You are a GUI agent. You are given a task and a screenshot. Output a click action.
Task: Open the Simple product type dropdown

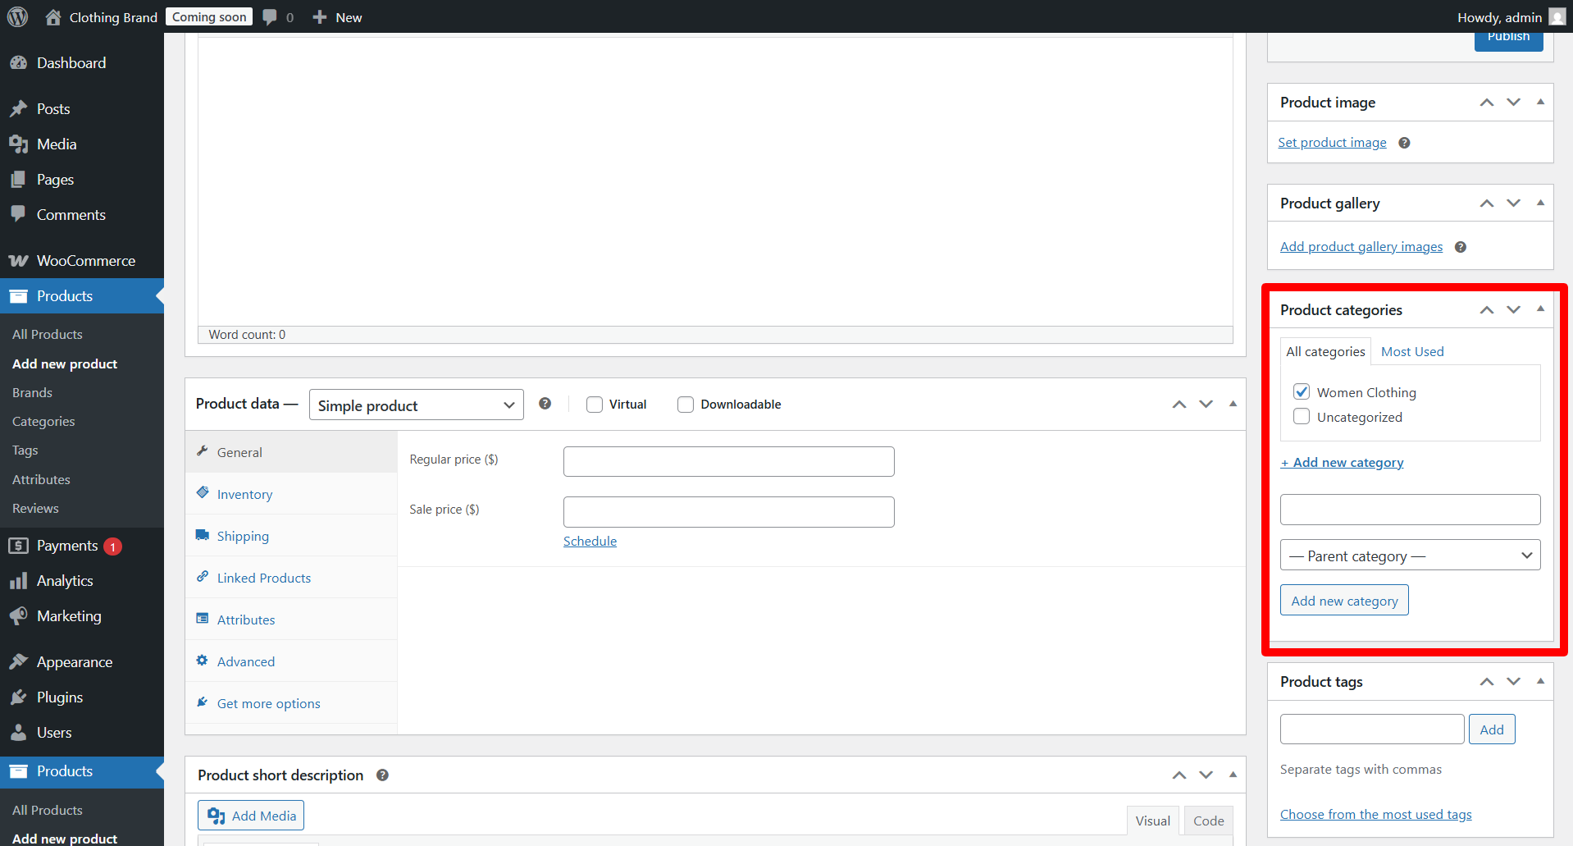pos(416,405)
